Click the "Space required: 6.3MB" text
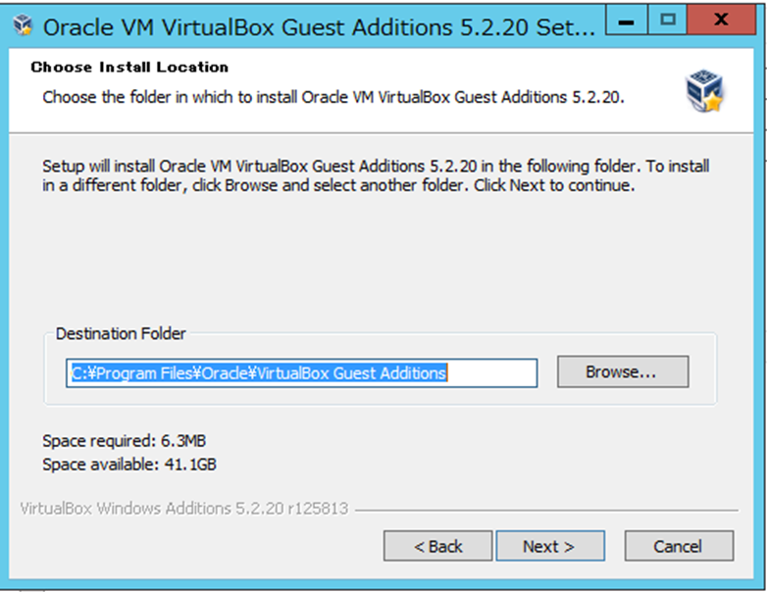Viewport: 767px width, 592px height. coord(125,441)
